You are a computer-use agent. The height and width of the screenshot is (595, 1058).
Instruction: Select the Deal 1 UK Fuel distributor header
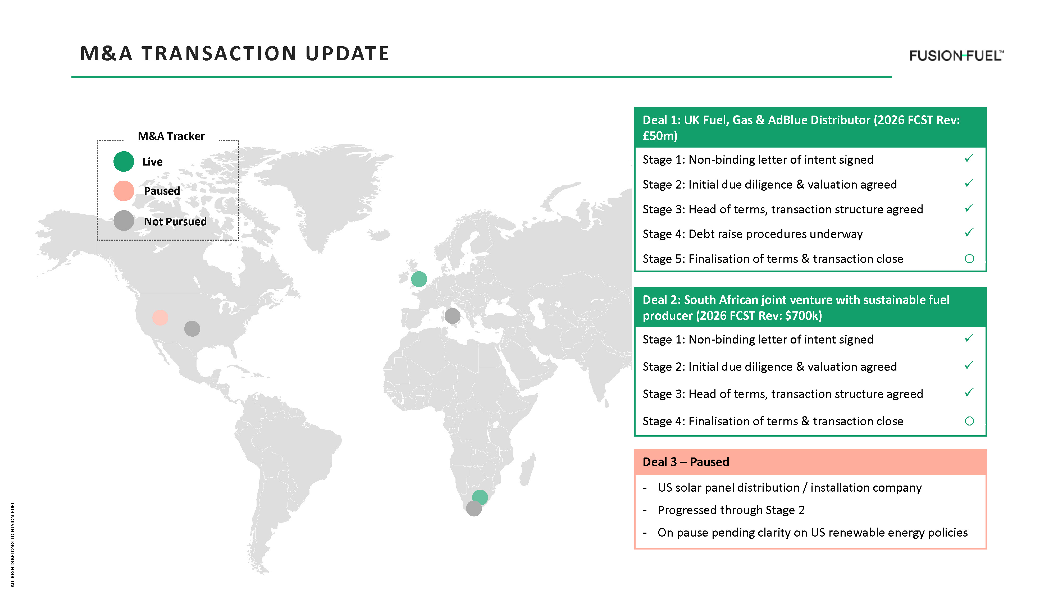(801, 128)
